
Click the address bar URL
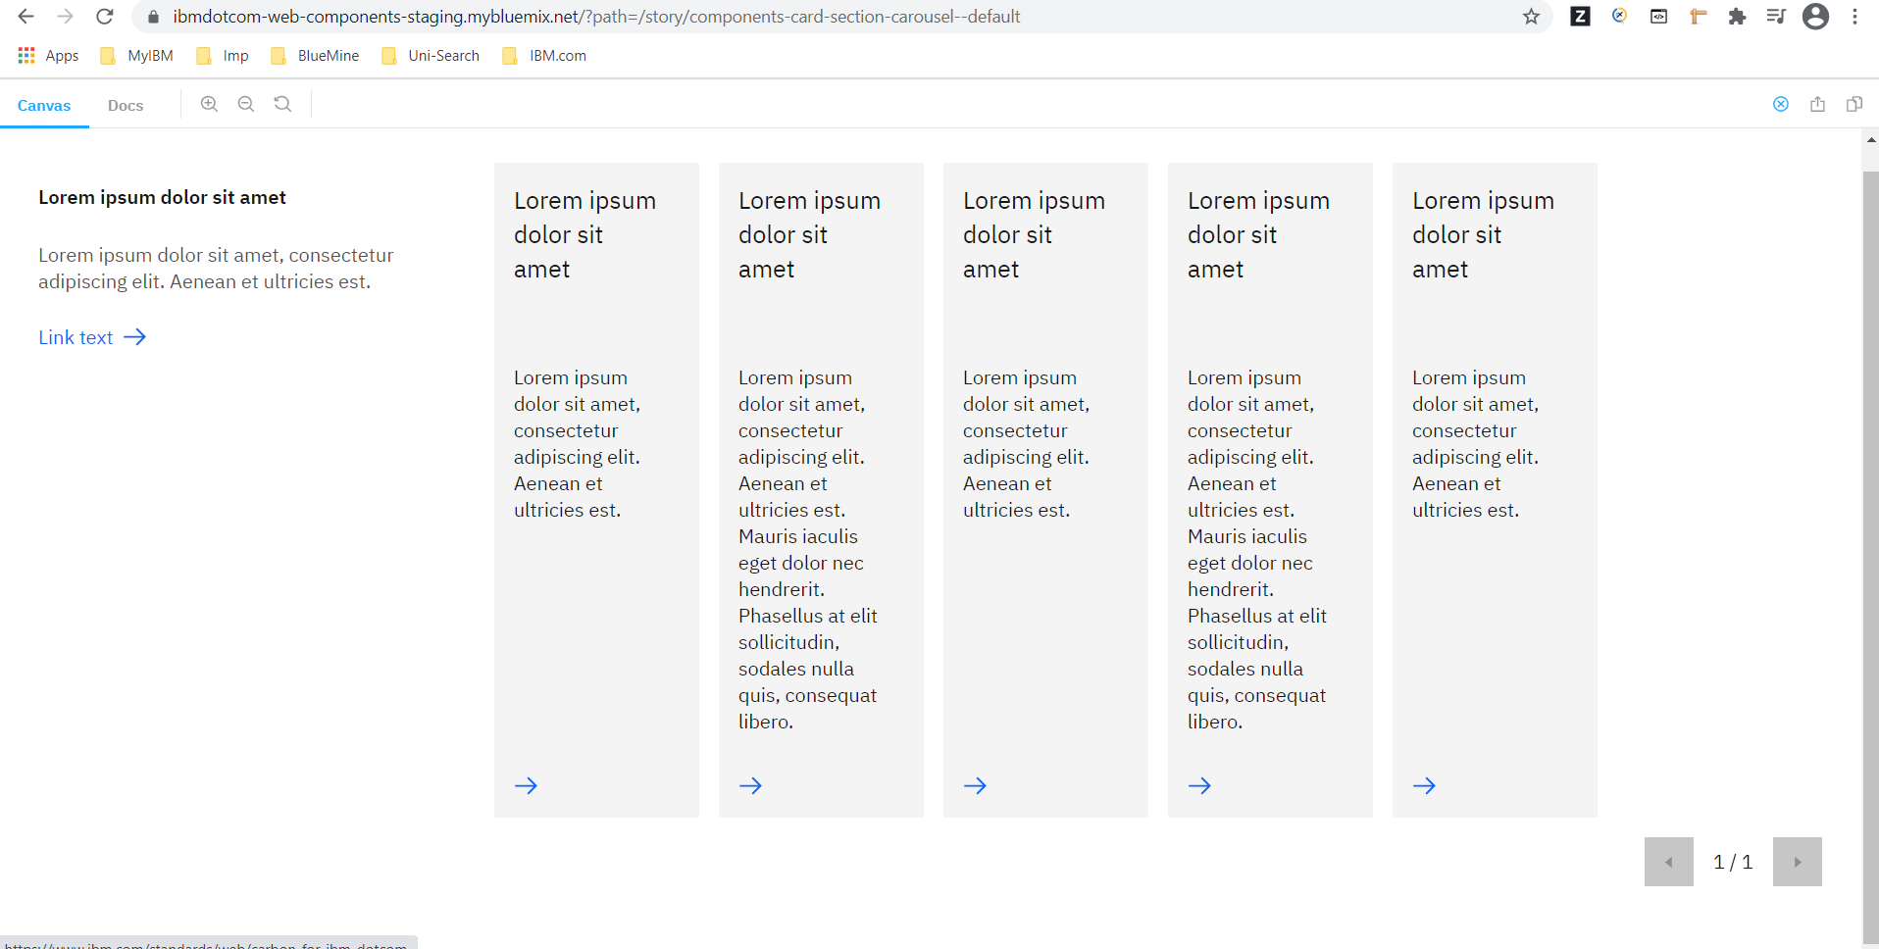[596, 17]
